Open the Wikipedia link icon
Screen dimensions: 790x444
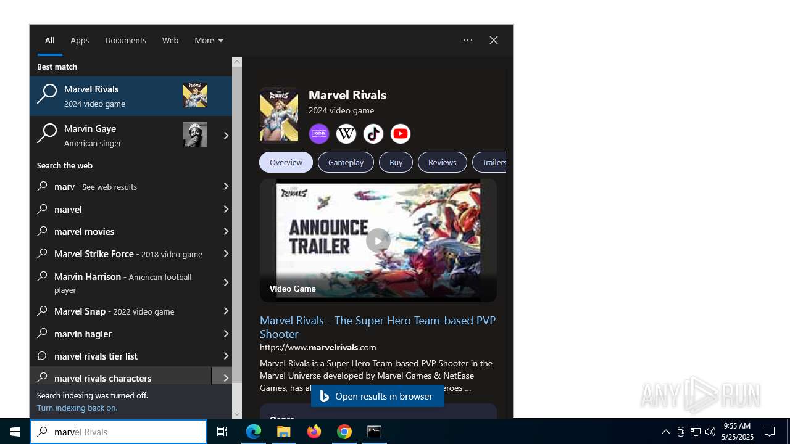[x=346, y=134]
